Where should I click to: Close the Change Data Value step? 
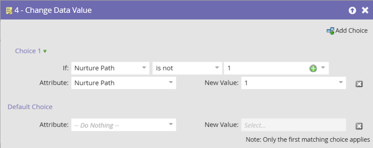pyautogui.click(x=365, y=10)
